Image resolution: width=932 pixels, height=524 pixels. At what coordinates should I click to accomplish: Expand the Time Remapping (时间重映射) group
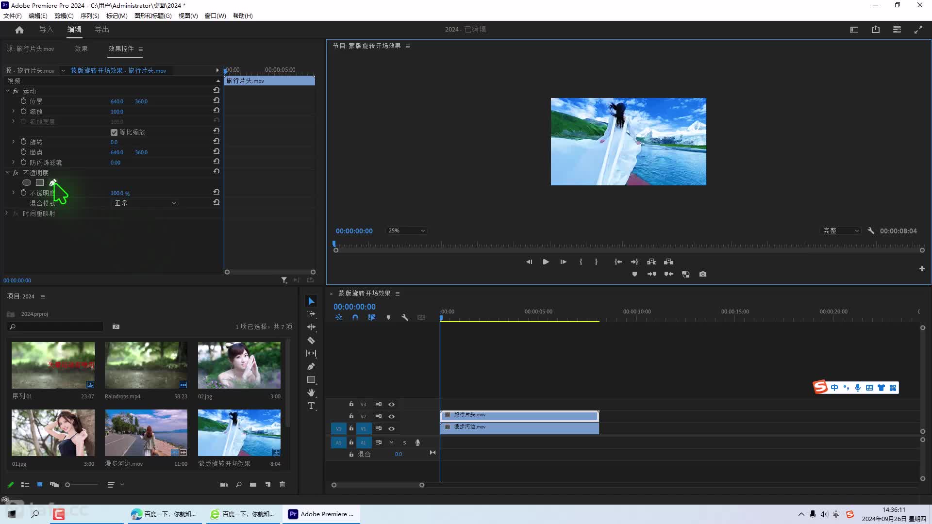[6, 213]
